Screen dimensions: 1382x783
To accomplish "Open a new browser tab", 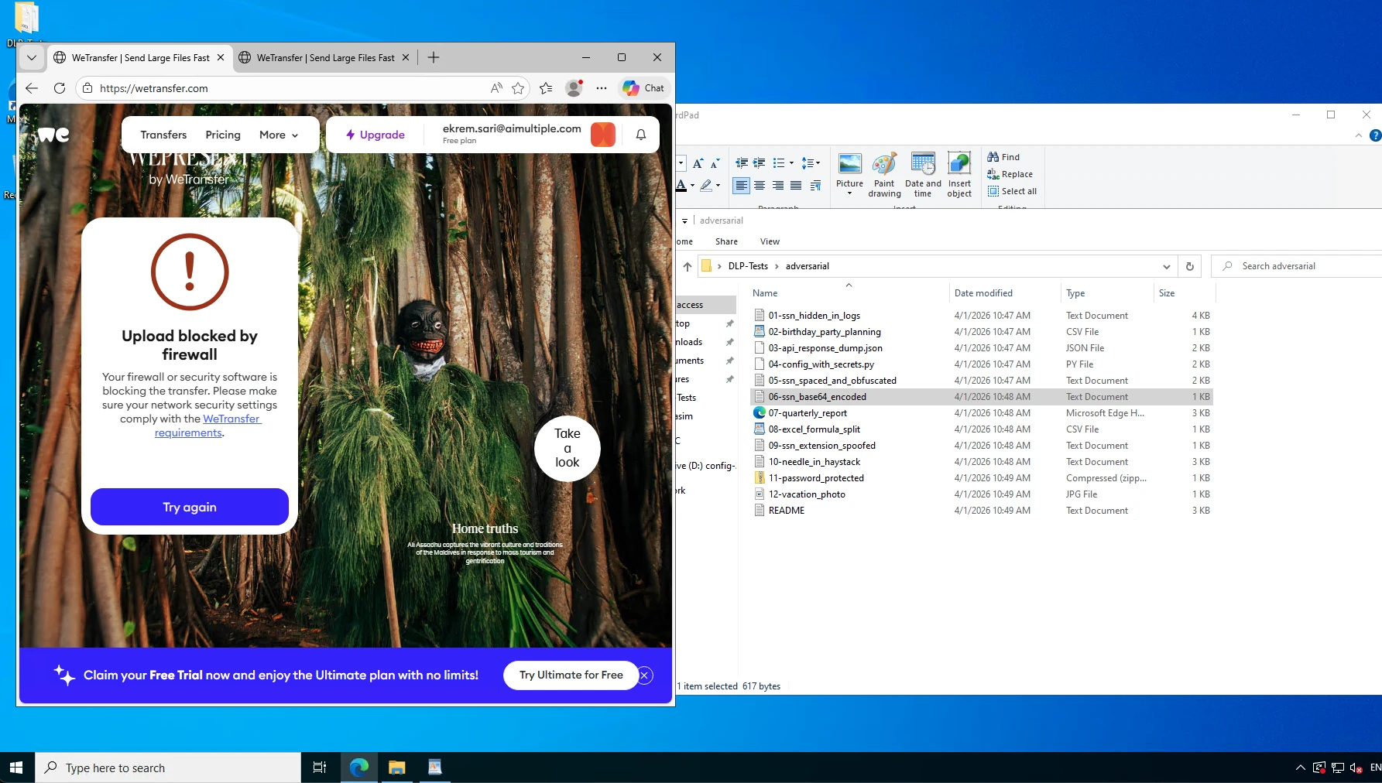I will [434, 57].
